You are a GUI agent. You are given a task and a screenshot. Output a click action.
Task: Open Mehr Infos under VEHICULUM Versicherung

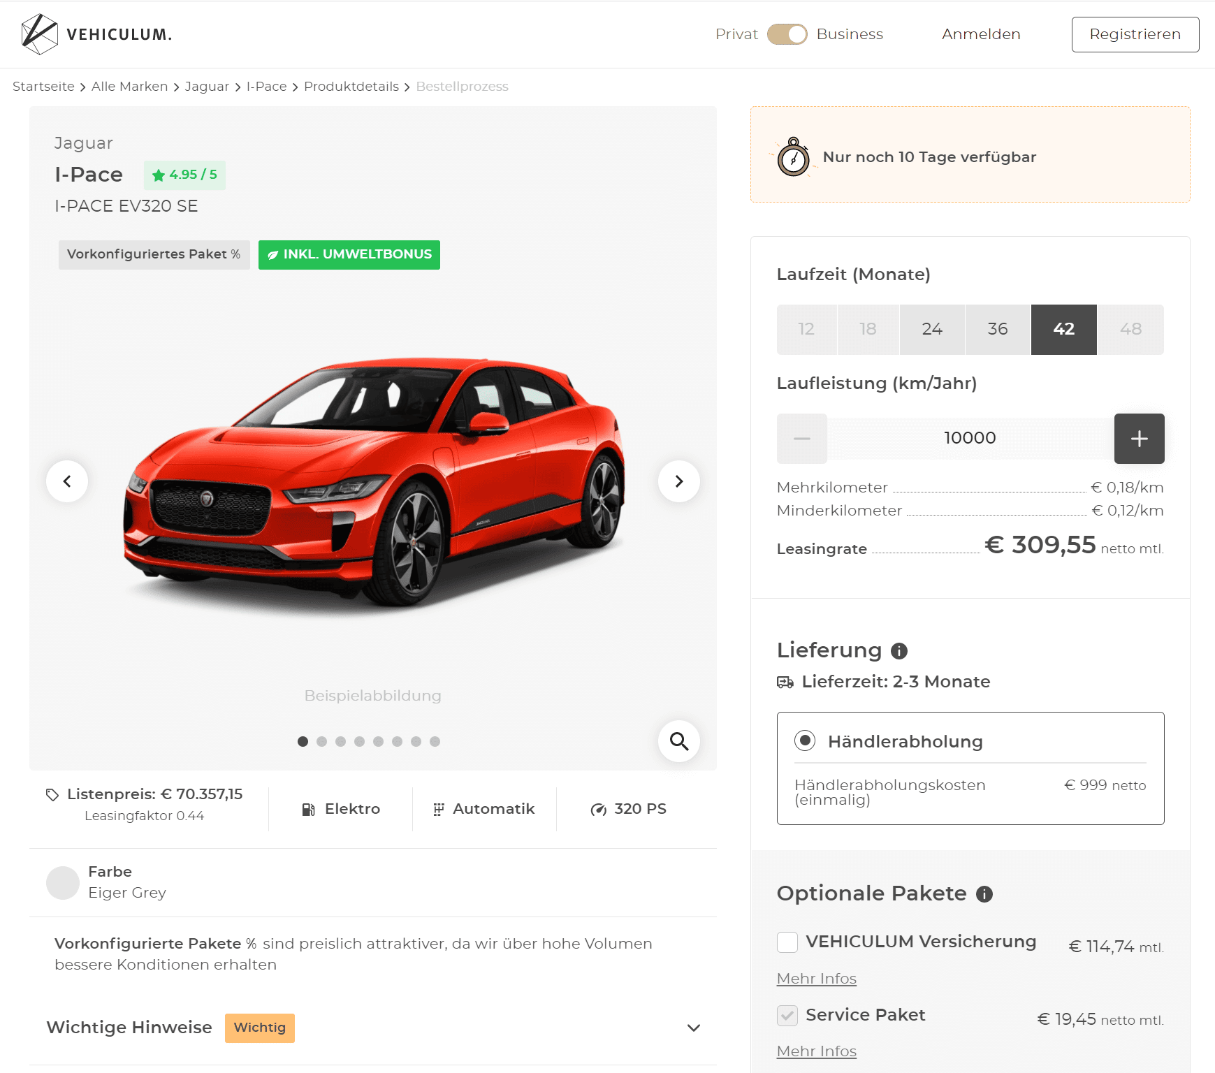click(817, 979)
